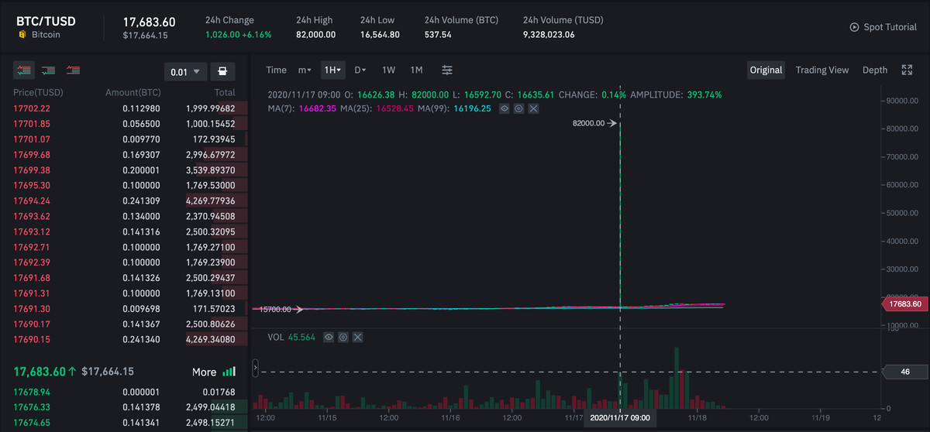Screen dimensions: 930x432
Task: Switch chart to 1W interval
Action: [388, 70]
